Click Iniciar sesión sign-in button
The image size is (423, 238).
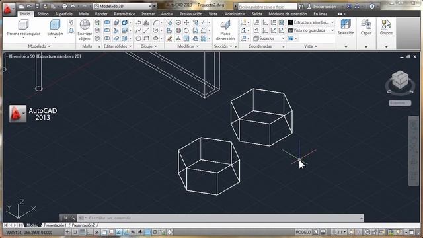pyautogui.click(x=322, y=6)
